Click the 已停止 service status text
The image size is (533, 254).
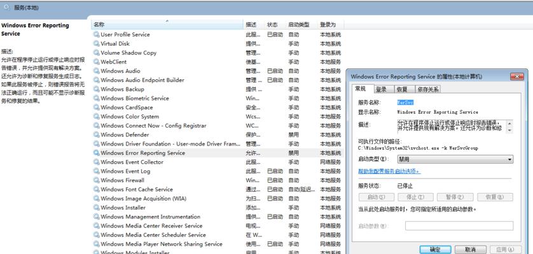click(405, 186)
